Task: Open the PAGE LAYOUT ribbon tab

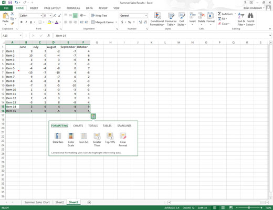Action: click(52, 8)
